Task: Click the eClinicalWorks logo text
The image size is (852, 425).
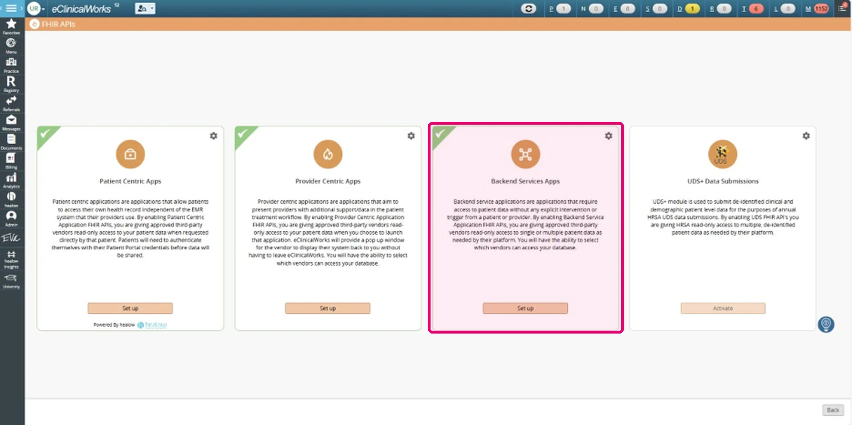Action: click(x=81, y=9)
